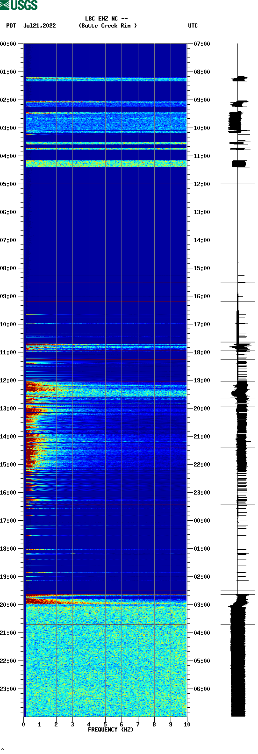
Task: Click the 'Jul21,2022' date text
Action: point(39,26)
